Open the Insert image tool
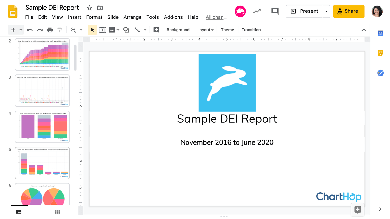 click(112, 30)
